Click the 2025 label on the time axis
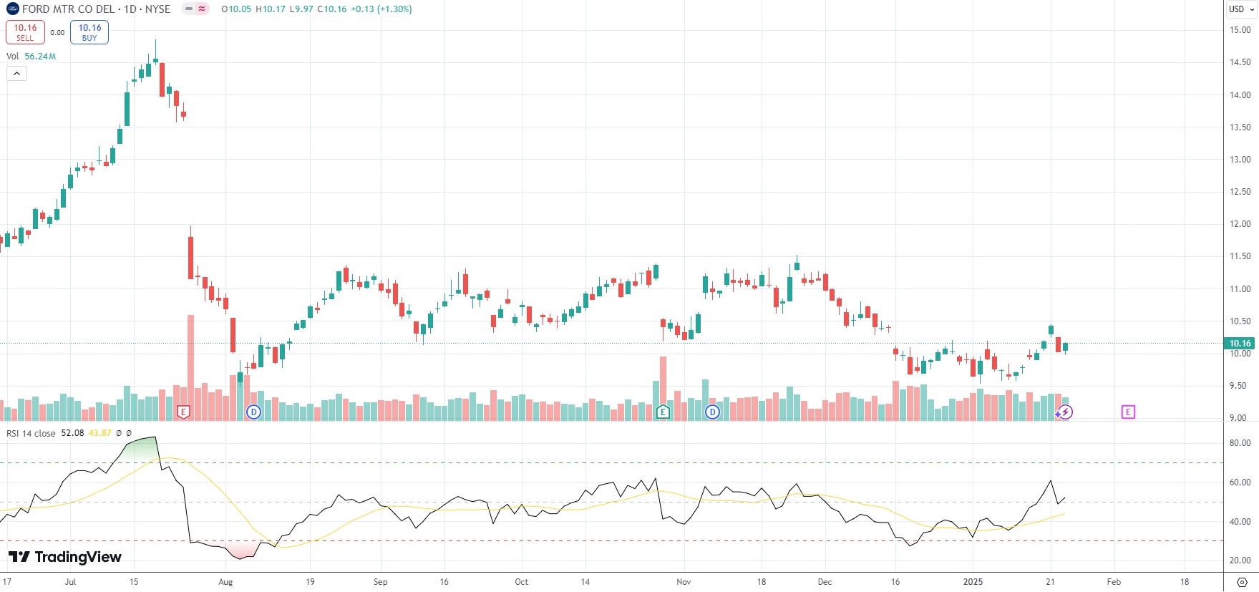This screenshot has width=1259, height=592. coord(973,582)
